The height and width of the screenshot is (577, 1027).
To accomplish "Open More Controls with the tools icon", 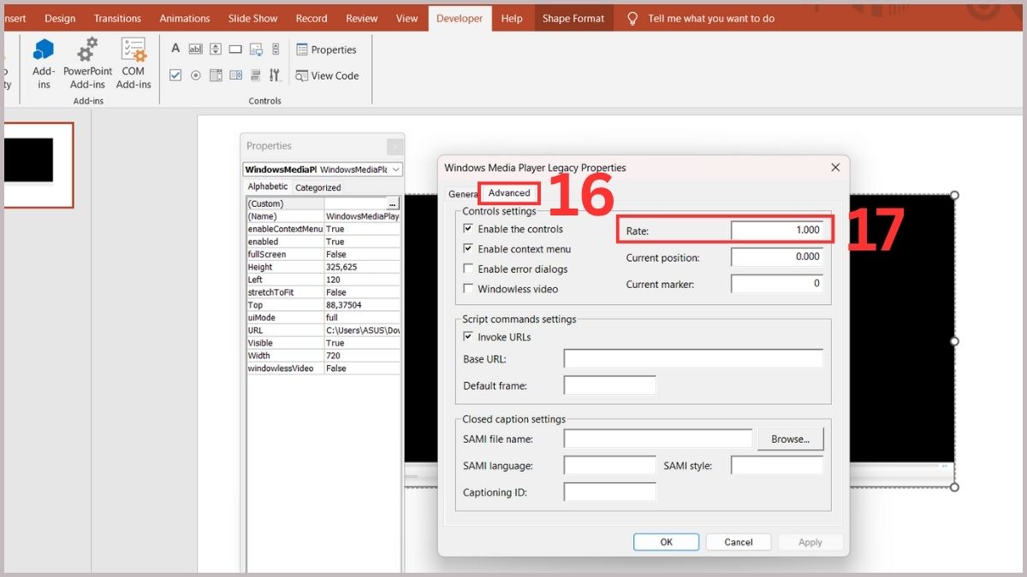I will tap(275, 75).
